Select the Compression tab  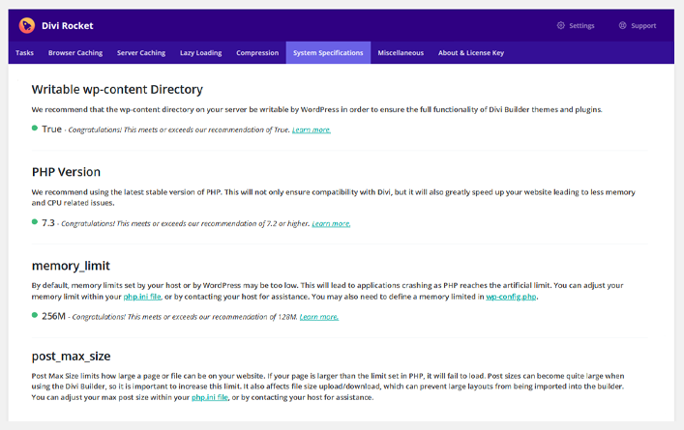pos(257,53)
